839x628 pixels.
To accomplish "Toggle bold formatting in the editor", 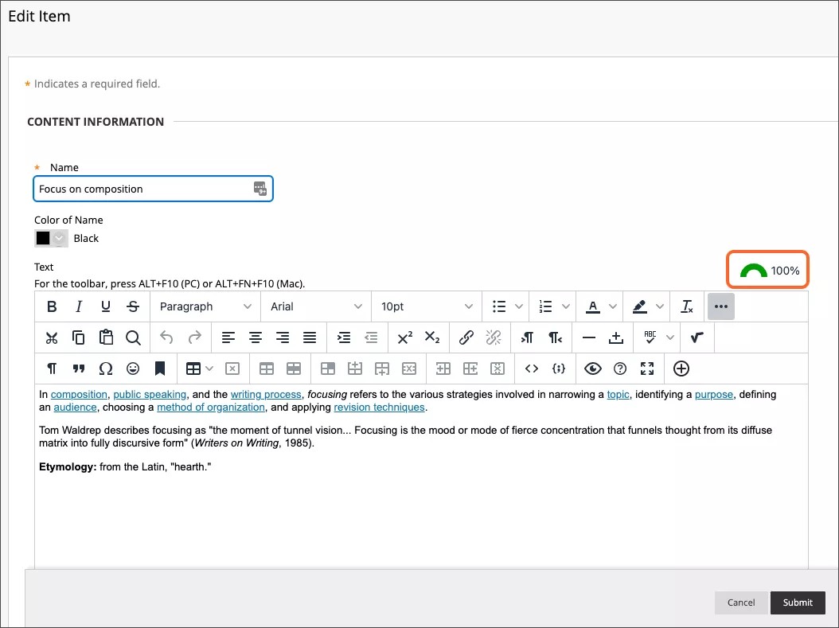I will coord(52,306).
